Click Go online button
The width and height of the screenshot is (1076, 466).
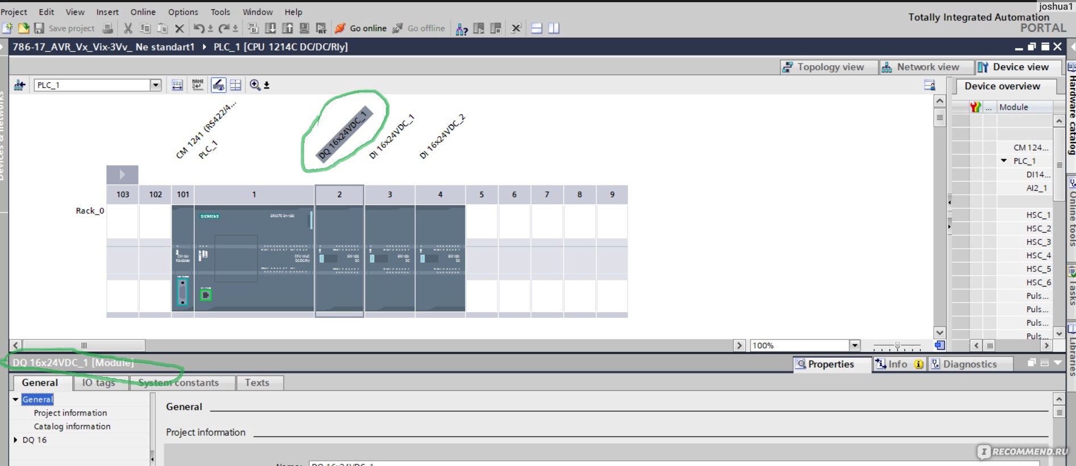tap(361, 28)
